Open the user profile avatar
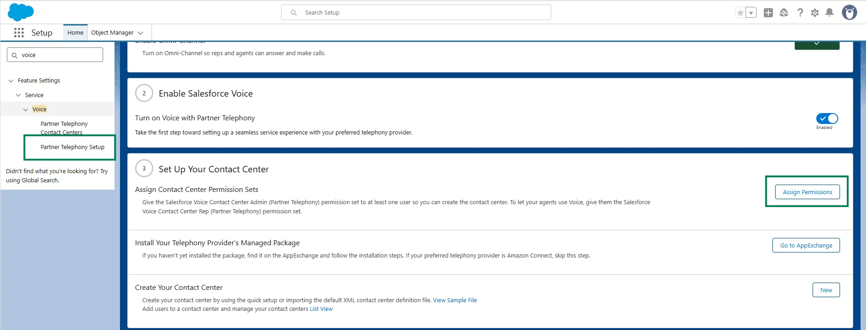Viewport: 866px width, 330px height. (849, 13)
